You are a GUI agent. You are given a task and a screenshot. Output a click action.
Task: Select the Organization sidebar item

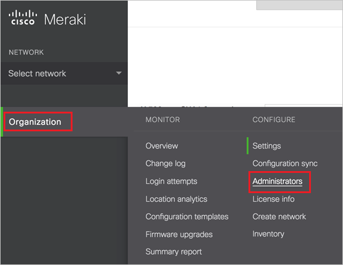(35, 122)
